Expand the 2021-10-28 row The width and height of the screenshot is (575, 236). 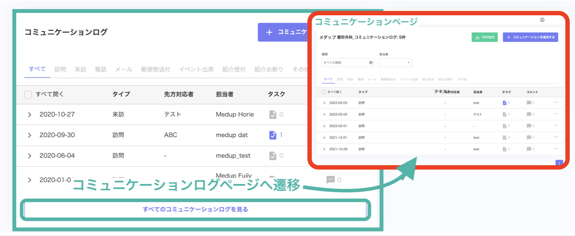pyautogui.click(x=324, y=149)
